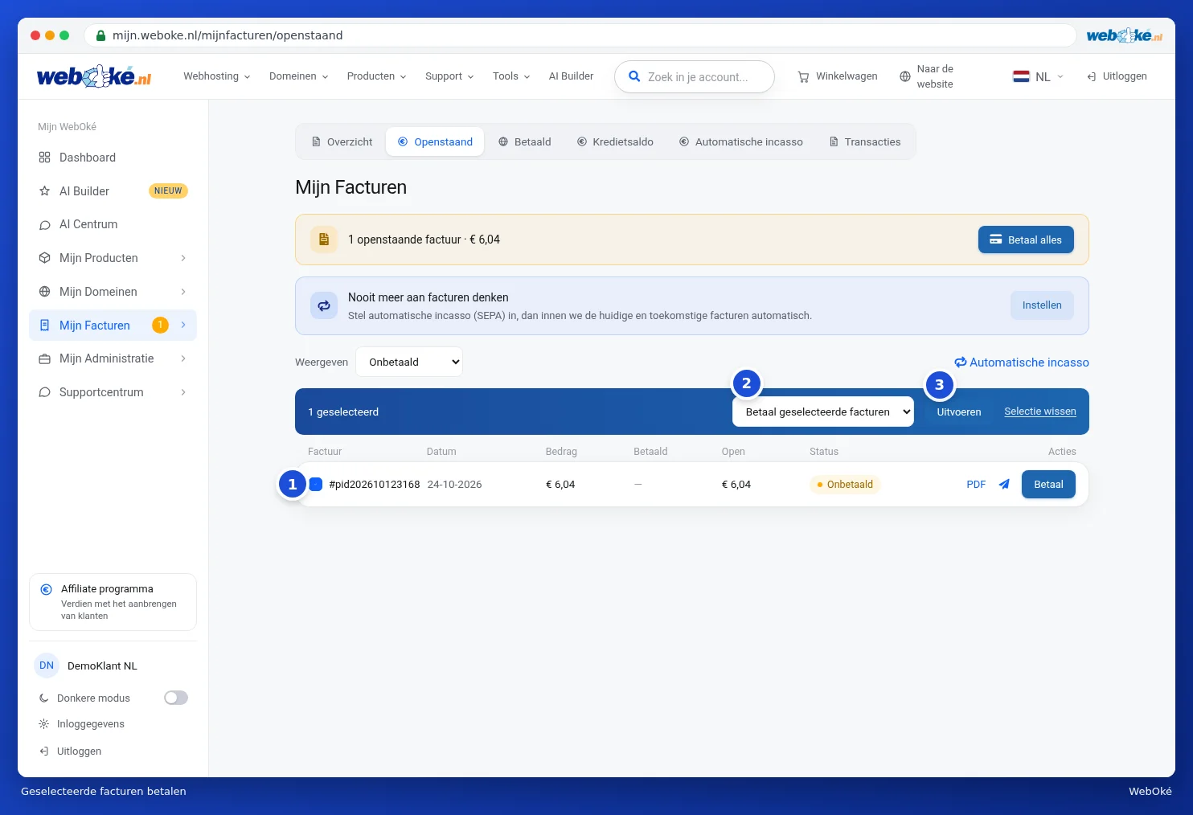Open the AI Builder top menu item
This screenshot has width=1193, height=815.
tap(571, 76)
